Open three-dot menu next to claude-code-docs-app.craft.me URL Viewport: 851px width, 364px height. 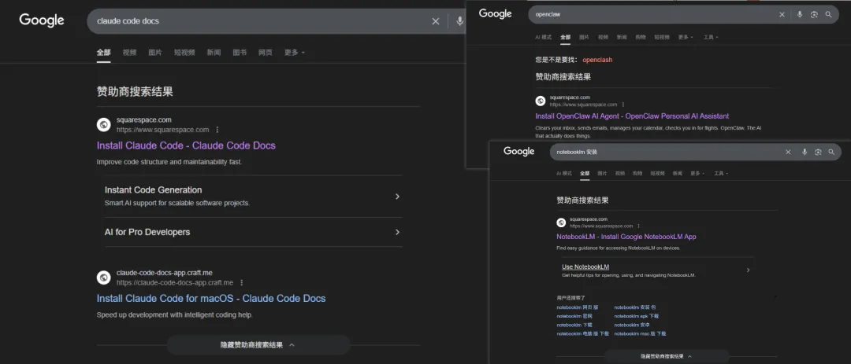click(242, 282)
